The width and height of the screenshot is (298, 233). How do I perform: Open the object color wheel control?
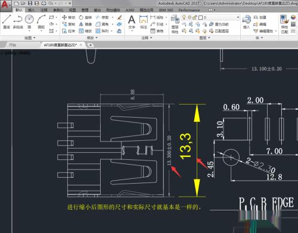coord(293,17)
